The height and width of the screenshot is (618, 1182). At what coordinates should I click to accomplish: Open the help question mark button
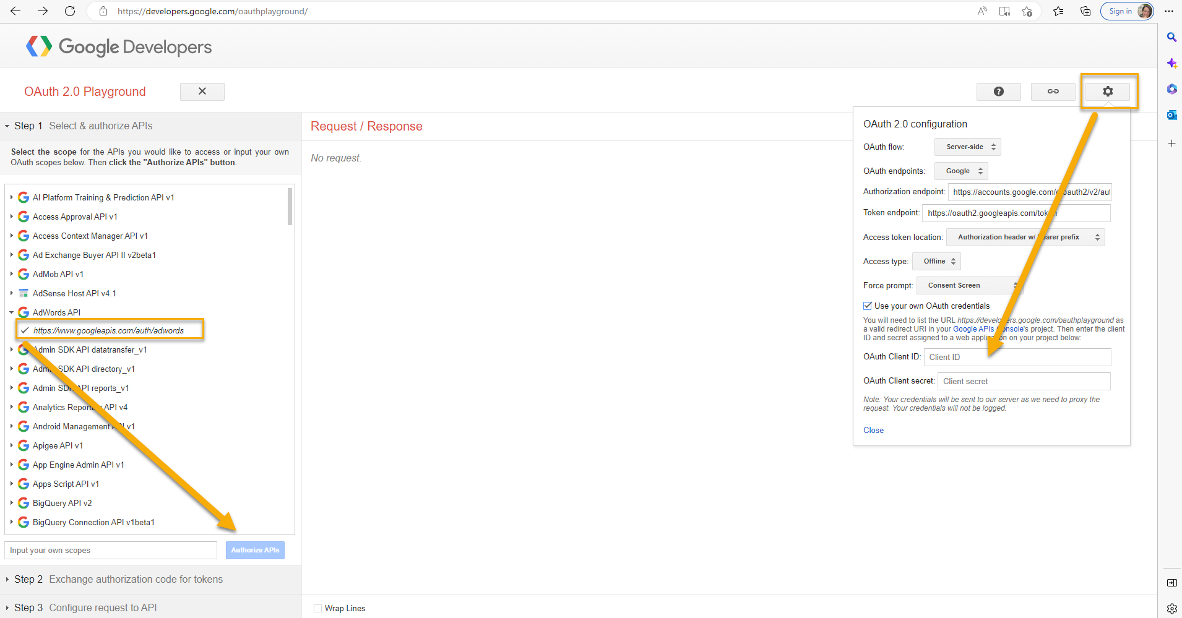998,92
